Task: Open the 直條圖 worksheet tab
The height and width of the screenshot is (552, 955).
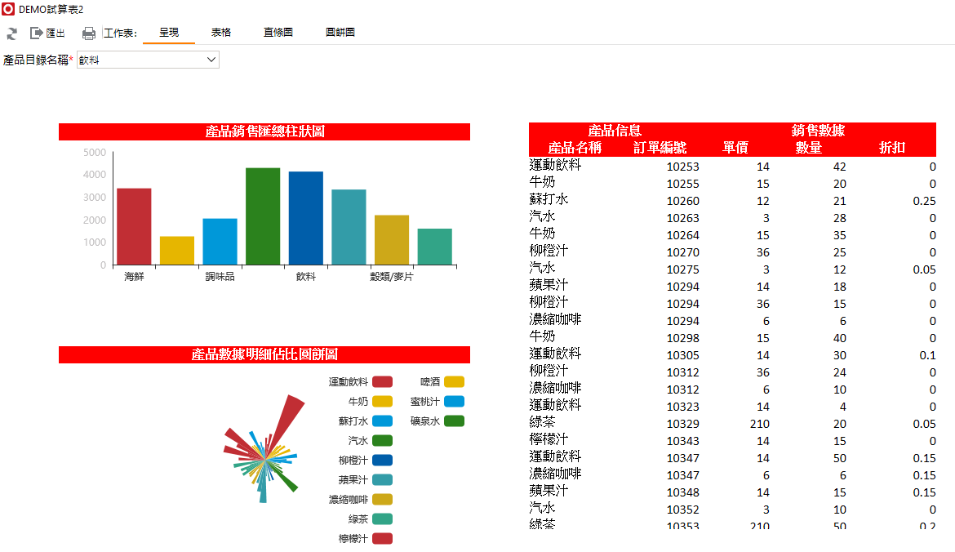Action: [x=278, y=33]
